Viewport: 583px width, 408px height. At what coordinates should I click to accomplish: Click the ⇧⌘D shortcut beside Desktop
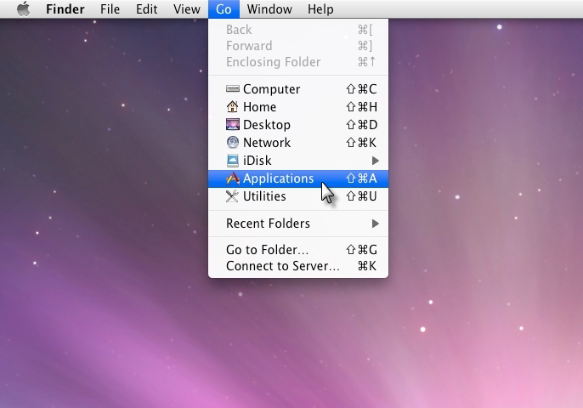click(x=361, y=125)
